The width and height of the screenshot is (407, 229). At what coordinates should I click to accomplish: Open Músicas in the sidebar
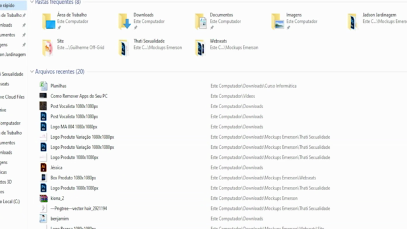click(4, 172)
